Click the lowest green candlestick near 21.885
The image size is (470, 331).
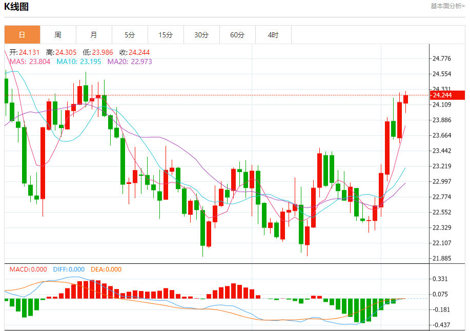click(202, 228)
